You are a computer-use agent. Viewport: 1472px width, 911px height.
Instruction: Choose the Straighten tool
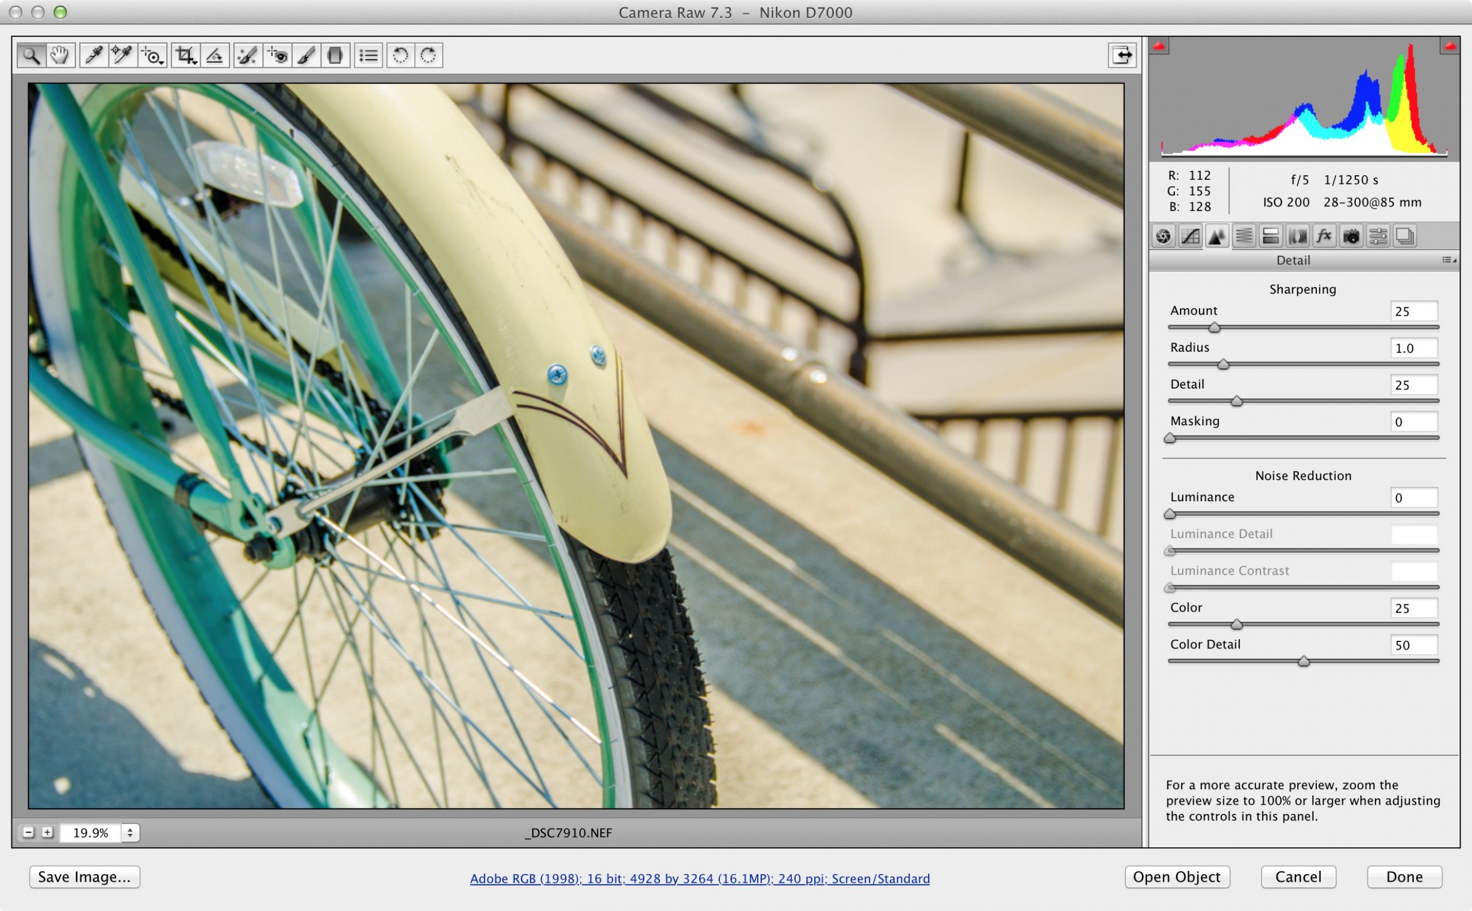[x=214, y=55]
